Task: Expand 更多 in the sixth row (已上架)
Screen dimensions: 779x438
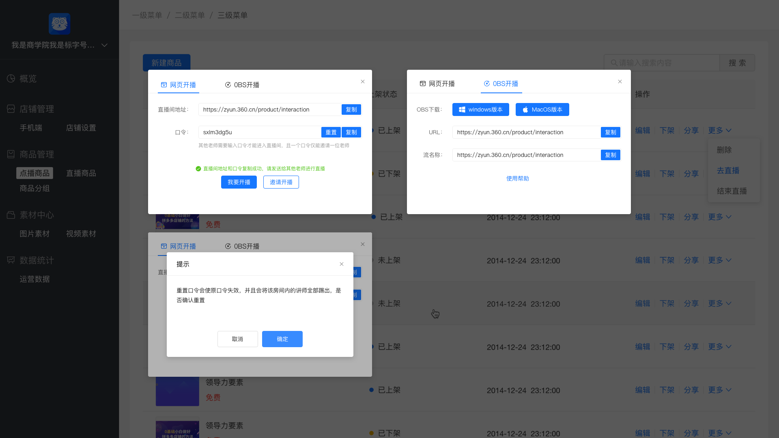Action: (x=720, y=347)
